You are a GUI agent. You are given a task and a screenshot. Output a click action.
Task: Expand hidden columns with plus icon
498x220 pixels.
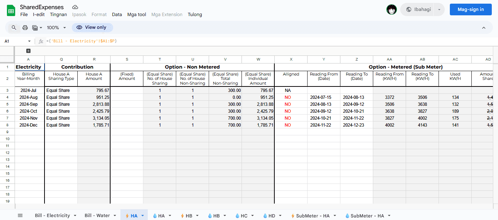tap(28, 51)
